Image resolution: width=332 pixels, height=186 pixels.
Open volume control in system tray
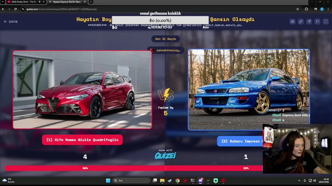pyautogui.click(x=314, y=181)
